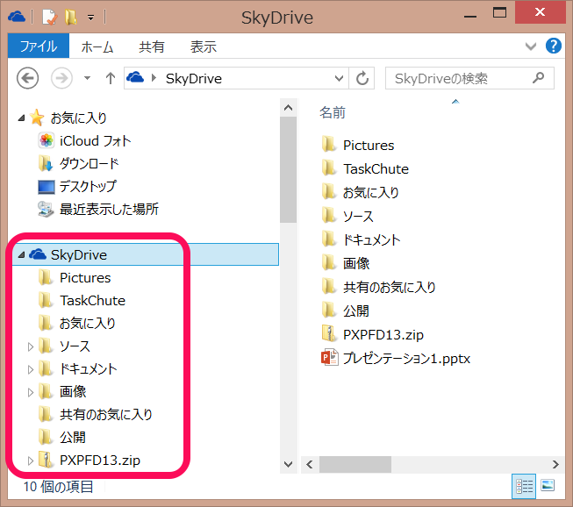Select 画像 folder in file list
The width and height of the screenshot is (573, 507).
click(356, 263)
